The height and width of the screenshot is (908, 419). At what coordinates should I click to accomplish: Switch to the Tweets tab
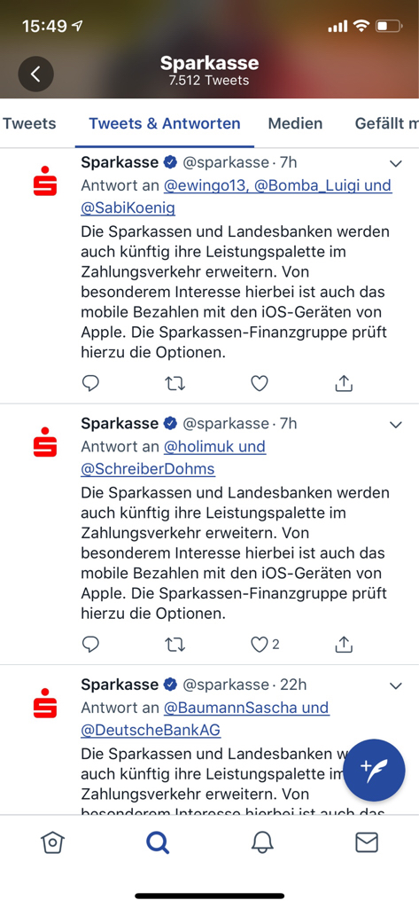click(x=29, y=123)
